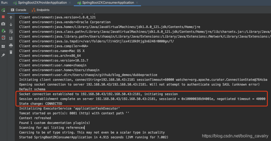Click the 'Socket connection established' log line
Image resolution: width=271 pixels, height=141 pixels.
(98, 94)
